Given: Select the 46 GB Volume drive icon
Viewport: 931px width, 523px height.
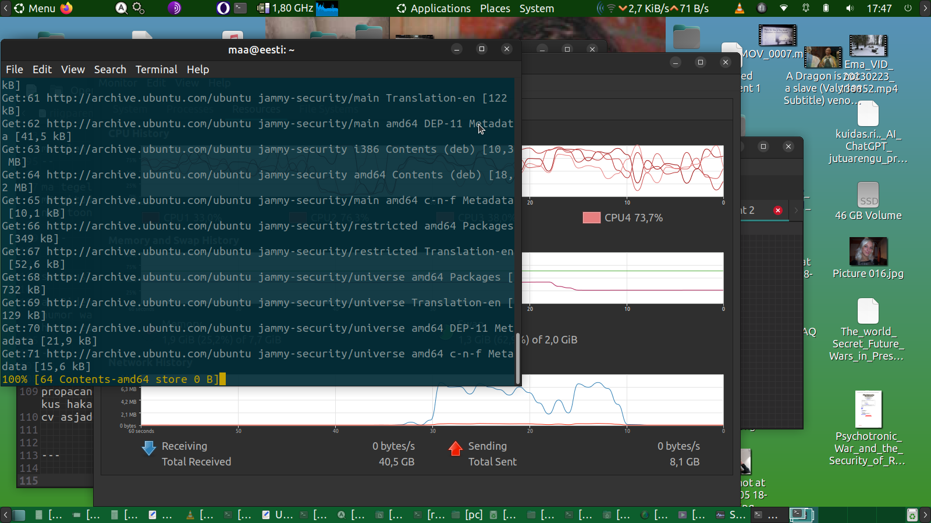Looking at the screenshot, I should tap(868, 195).
